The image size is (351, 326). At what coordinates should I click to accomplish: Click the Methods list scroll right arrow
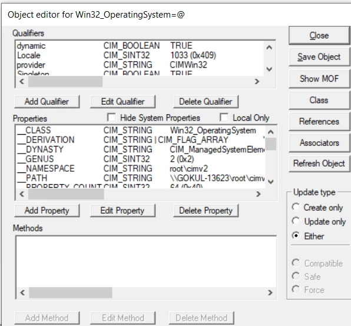(270, 292)
